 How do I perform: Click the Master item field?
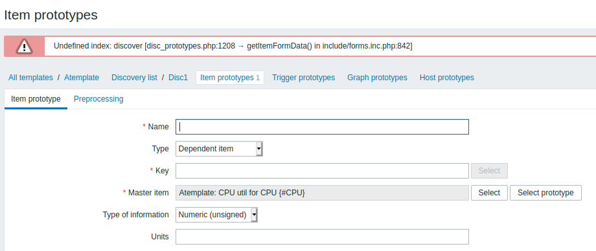pos(322,193)
